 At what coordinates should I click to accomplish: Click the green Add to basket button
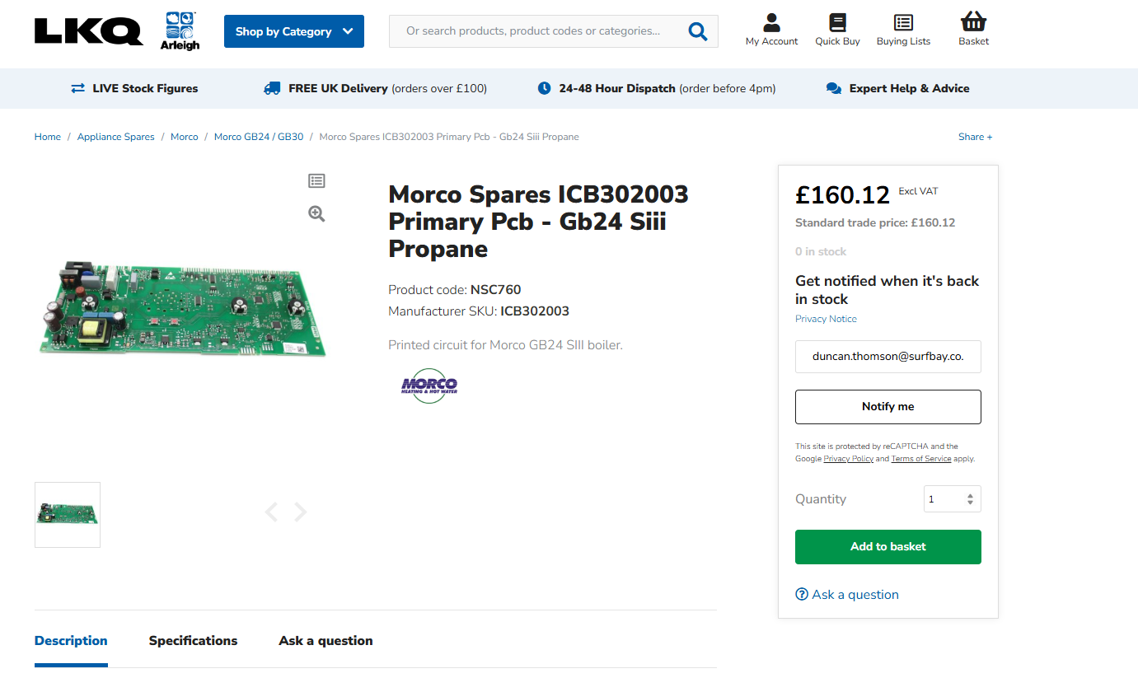(x=887, y=547)
